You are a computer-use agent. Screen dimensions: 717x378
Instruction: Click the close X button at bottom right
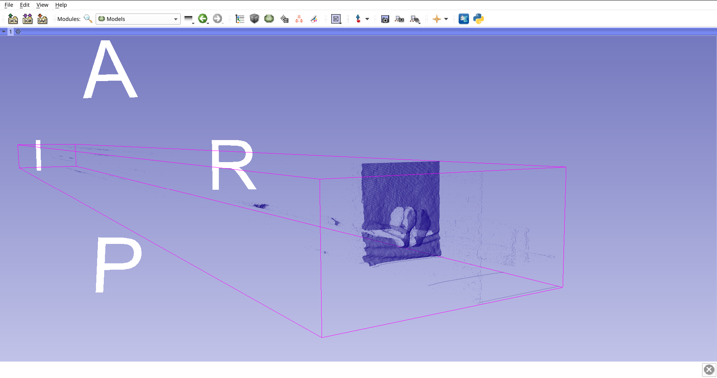point(709,370)
